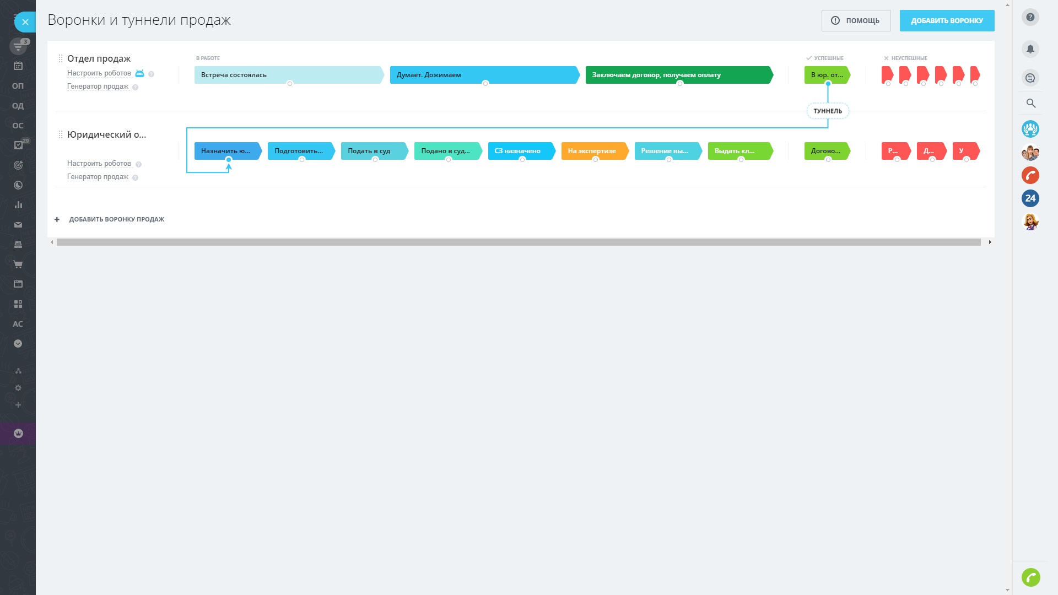Click ПОМОЩЬ help button

point(855,21)
